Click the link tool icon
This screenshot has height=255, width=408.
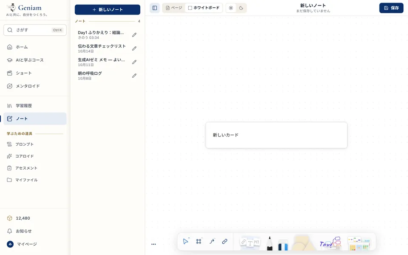(224, 241)
